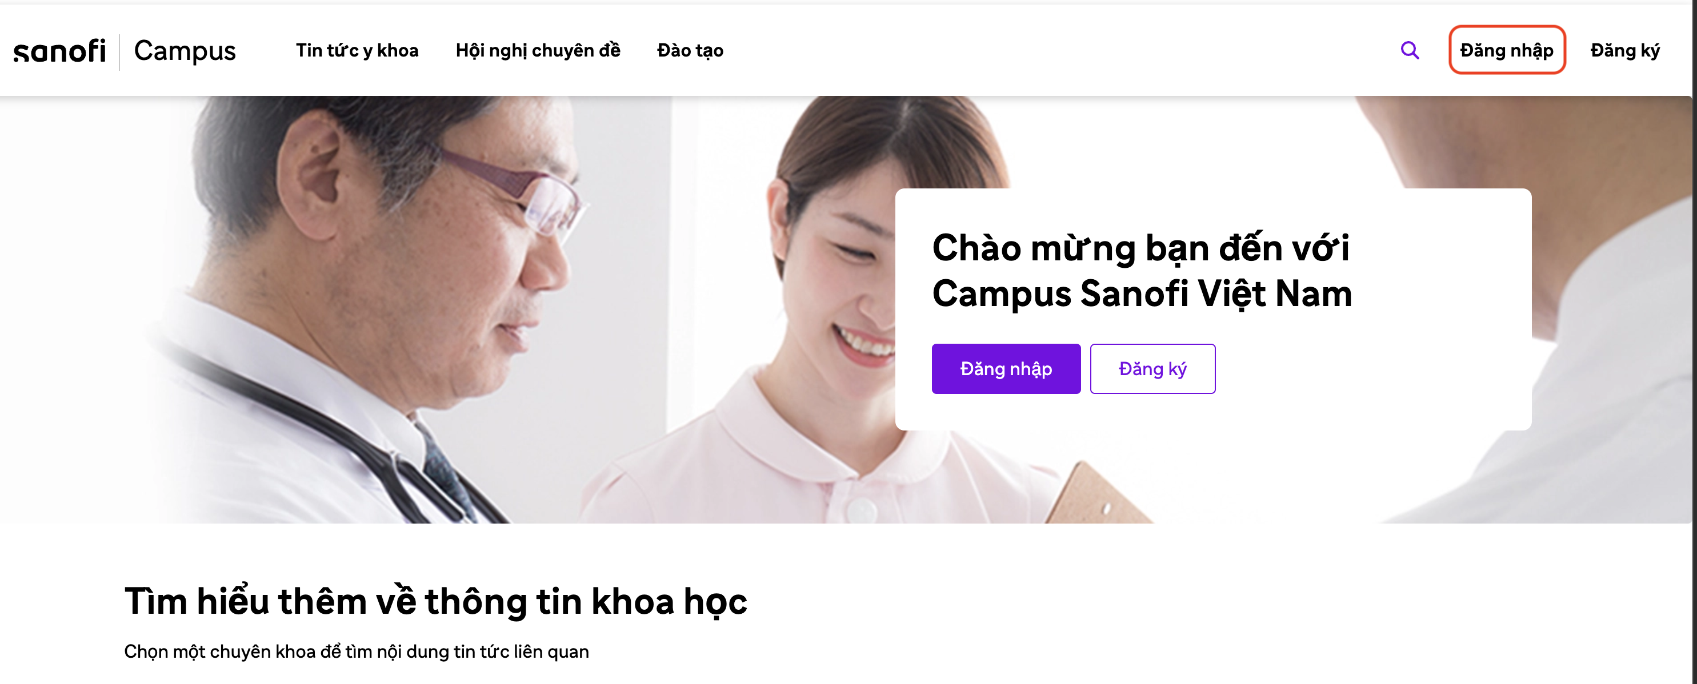1697x684 pixels.
Task: Click the sanofi logo
Action: (x=59, y=51)
